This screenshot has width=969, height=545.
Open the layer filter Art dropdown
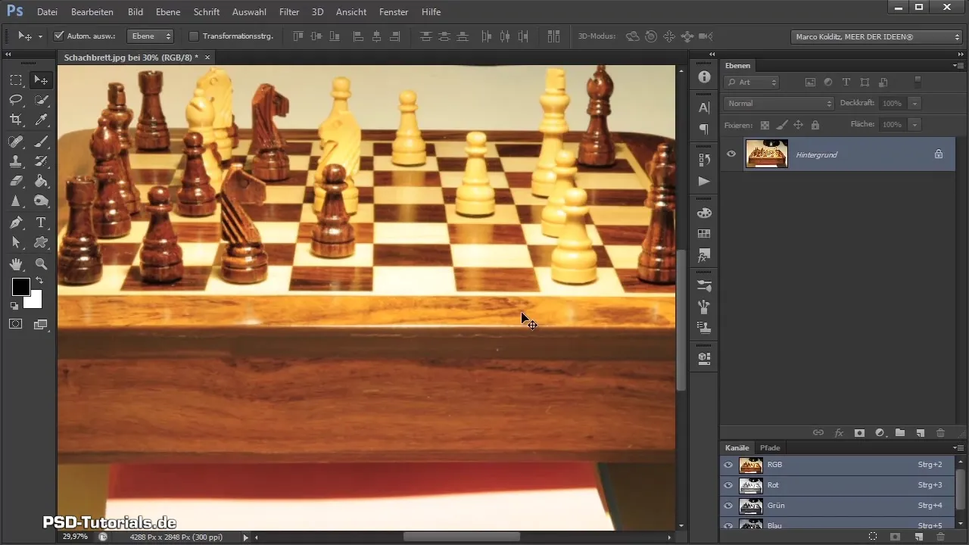click(752, 82)
